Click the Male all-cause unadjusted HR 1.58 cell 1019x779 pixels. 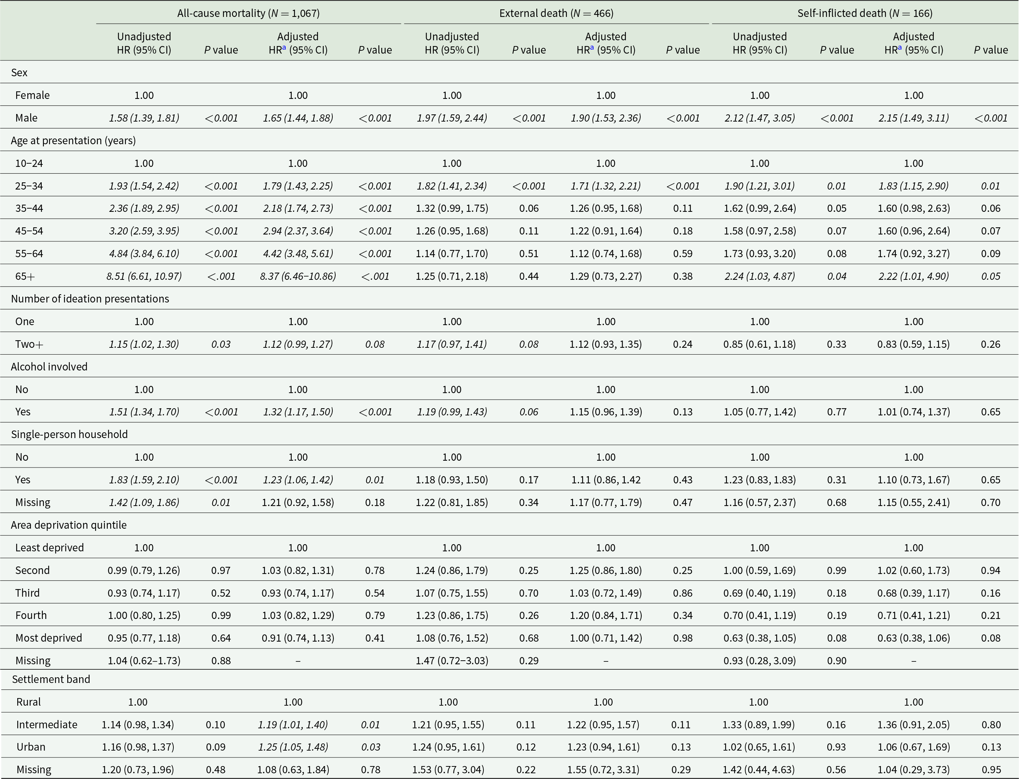click(144, 118)
